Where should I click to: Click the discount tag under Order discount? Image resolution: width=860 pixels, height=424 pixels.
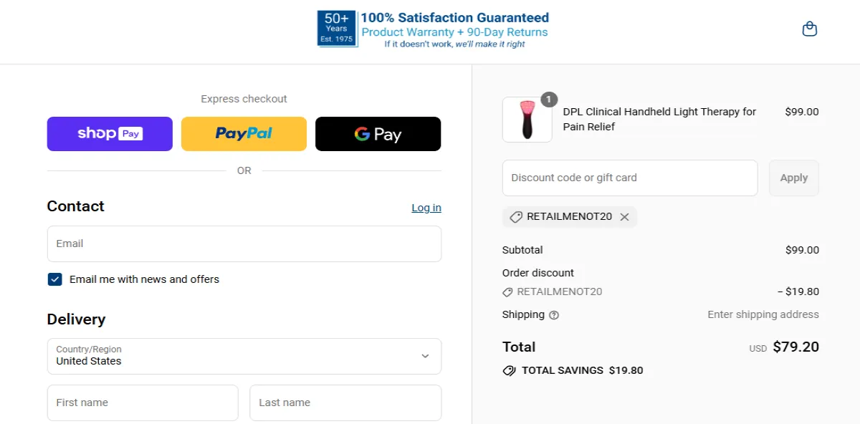(508, 291)
